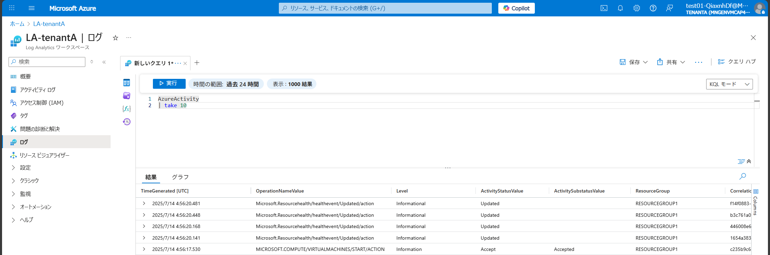Open the Query history clock icon

(127, 122)
